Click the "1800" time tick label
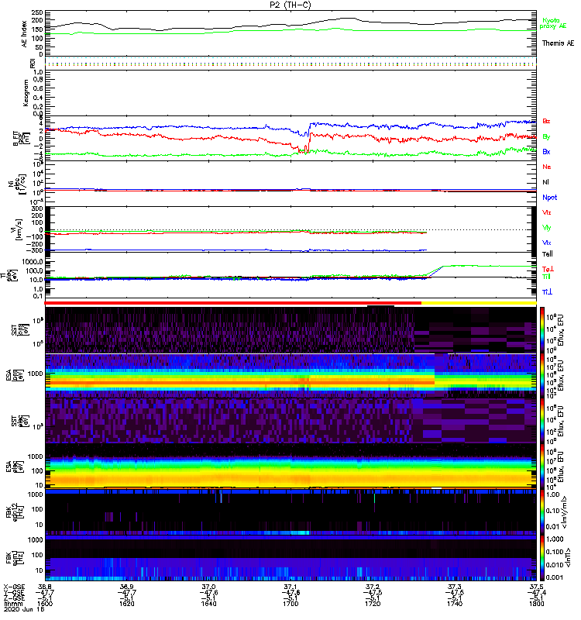Screen dimensions: 581x620 click(537, 604)
